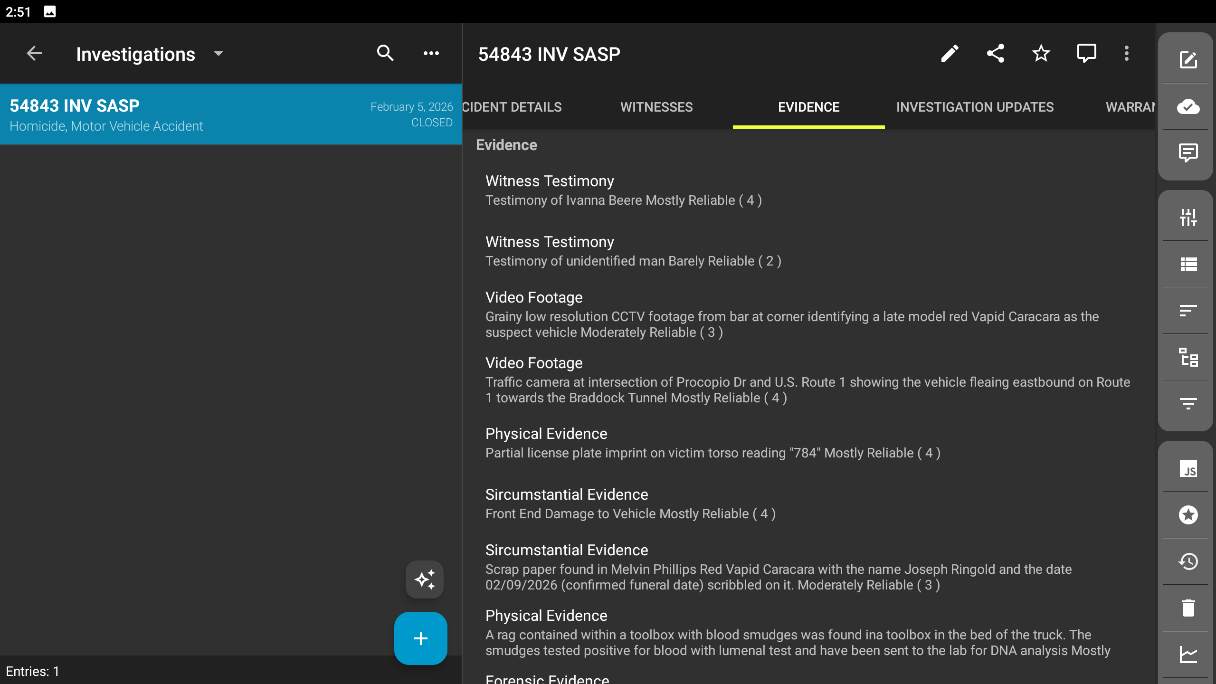The width and height of the screenshot is (1216, 684).
Task: Share the 54843 INV SASP entry
Action: (x=996, y=54)
